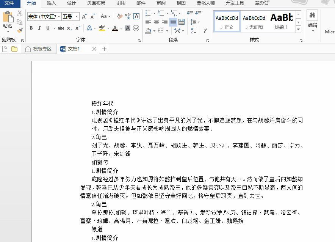Increase font size with grow font icon
Screen dimensions: 335x242
pos(85,16)
